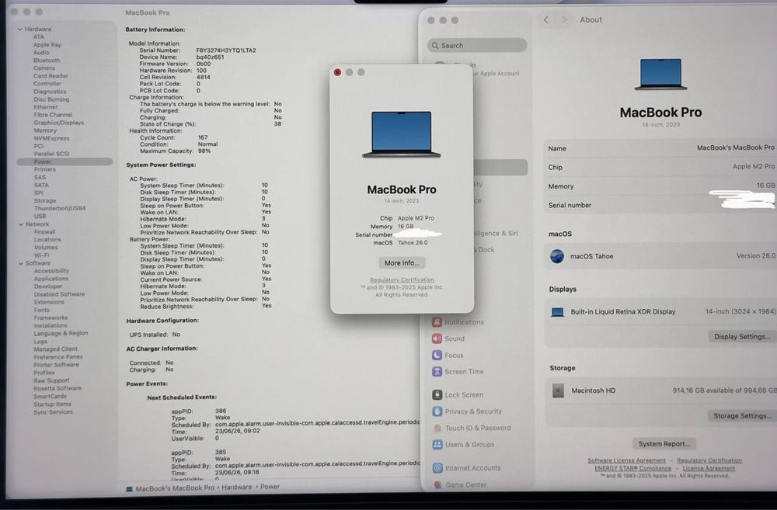The image size is (777, 510).
Task: Select Power in System Information sidebar
Action: pos(65,161)
